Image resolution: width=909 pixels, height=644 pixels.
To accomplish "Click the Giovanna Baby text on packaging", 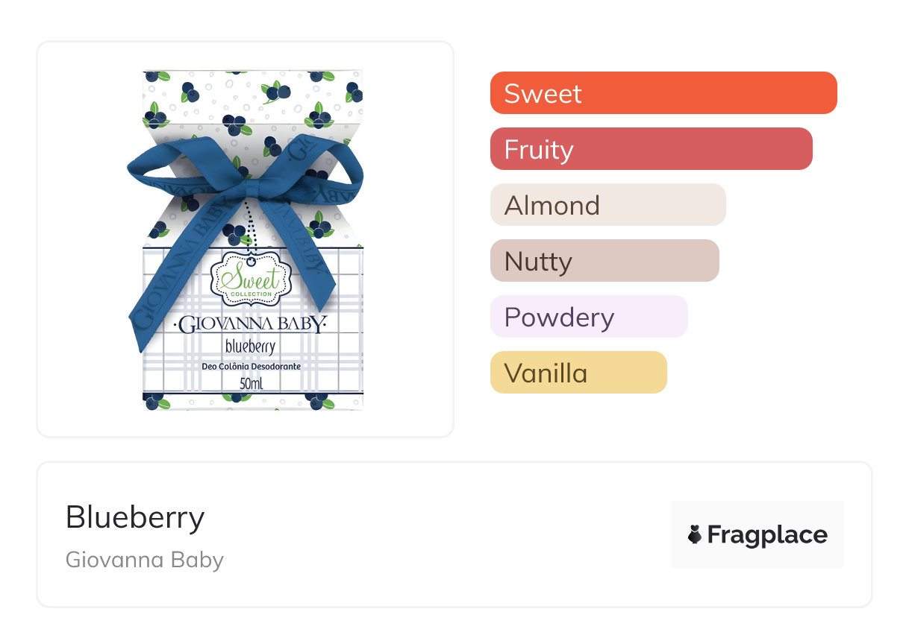I will point(251,325).
